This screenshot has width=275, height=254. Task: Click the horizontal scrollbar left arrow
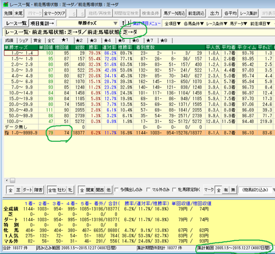[x=7, y=180]
